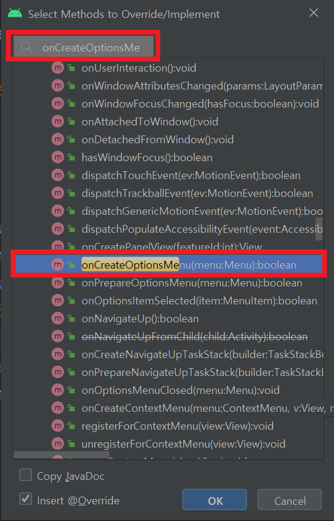
Task: Click the green lock icon beside hasWindowFocus
Action: tap(71, 158)
